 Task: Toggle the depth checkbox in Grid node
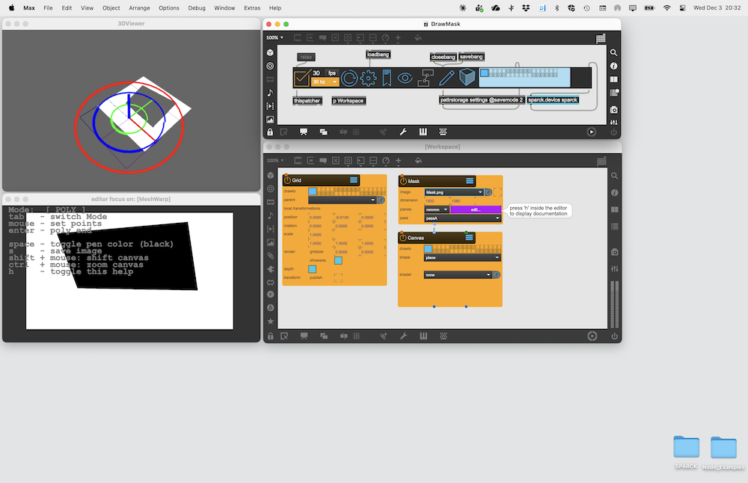pos(313,269)
